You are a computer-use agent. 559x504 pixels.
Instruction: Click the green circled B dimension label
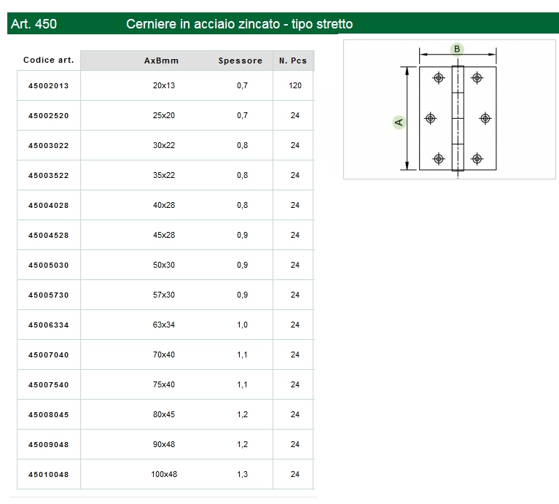pyautogui.click(x=457, y=49)
